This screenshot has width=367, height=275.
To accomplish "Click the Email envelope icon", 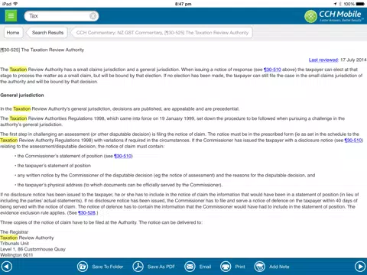I will [x=190, y=267].
